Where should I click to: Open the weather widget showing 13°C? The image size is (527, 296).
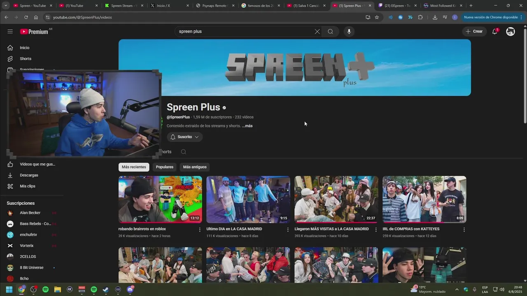pos(428,289)
